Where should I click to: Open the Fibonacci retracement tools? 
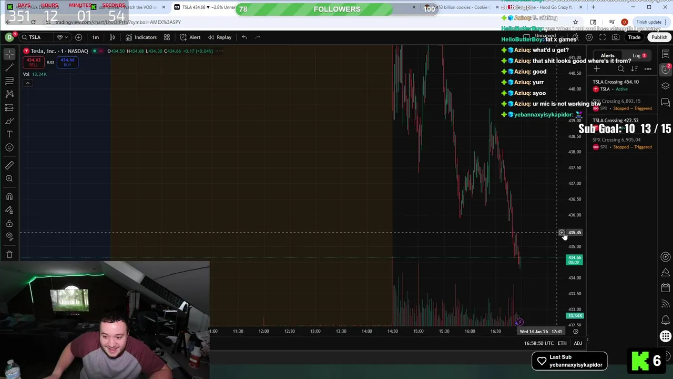click(x=9, y=81)
